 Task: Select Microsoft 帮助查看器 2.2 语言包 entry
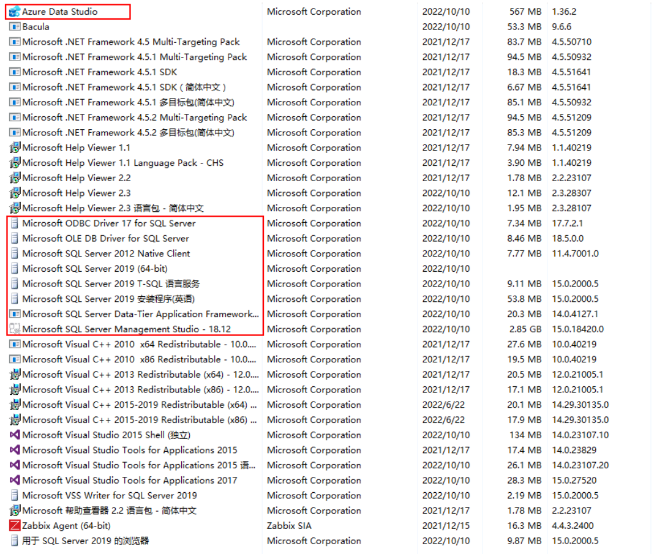pos(109,511)
